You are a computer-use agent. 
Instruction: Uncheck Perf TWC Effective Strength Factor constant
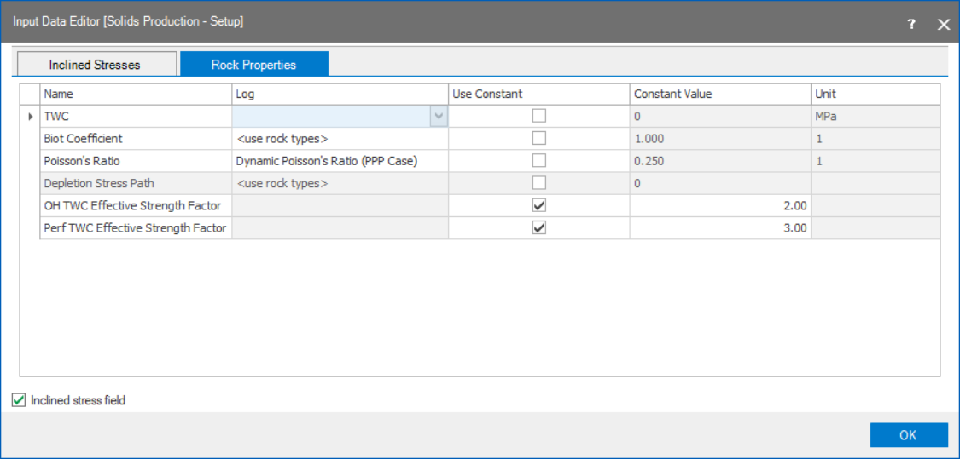click(539, 227)
